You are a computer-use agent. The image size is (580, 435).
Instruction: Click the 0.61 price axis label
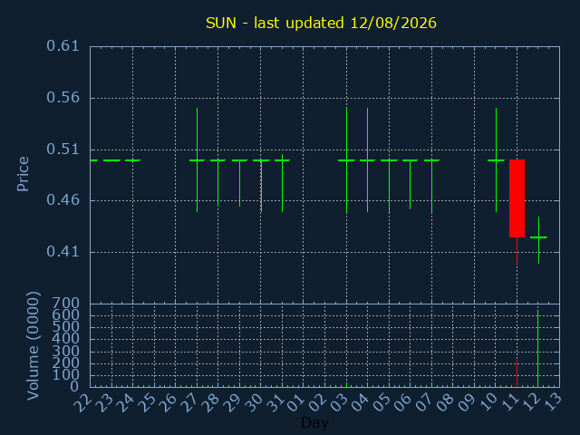(x=63, y=46)
